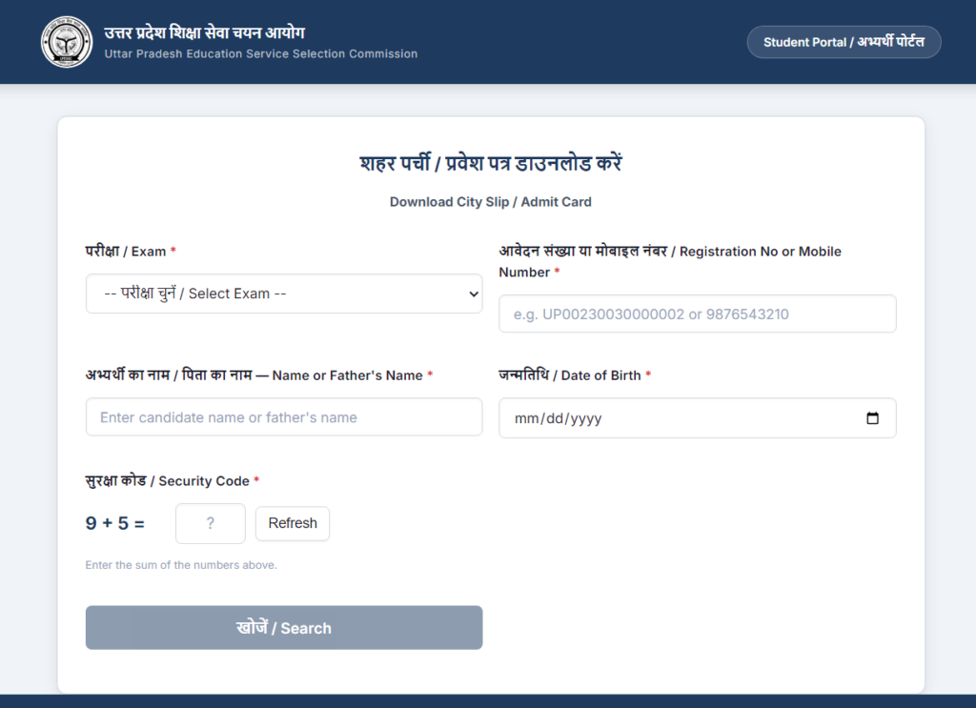976x708 pixels.
Task: Click the अभ्यर्थी पोर्टल label on portal button
Action: [x=892, y=42]
